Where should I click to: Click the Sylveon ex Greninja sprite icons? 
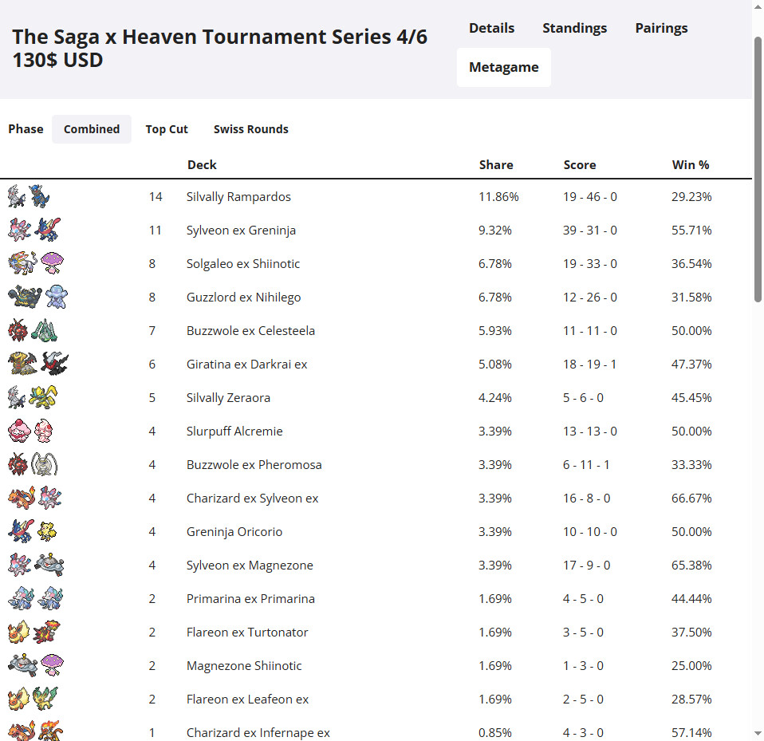34,230
